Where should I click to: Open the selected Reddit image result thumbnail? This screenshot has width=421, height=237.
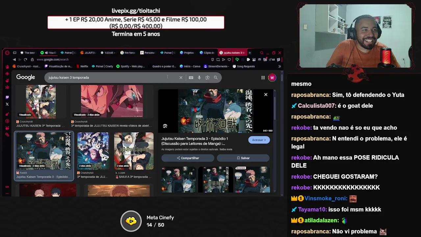[44, 151]
